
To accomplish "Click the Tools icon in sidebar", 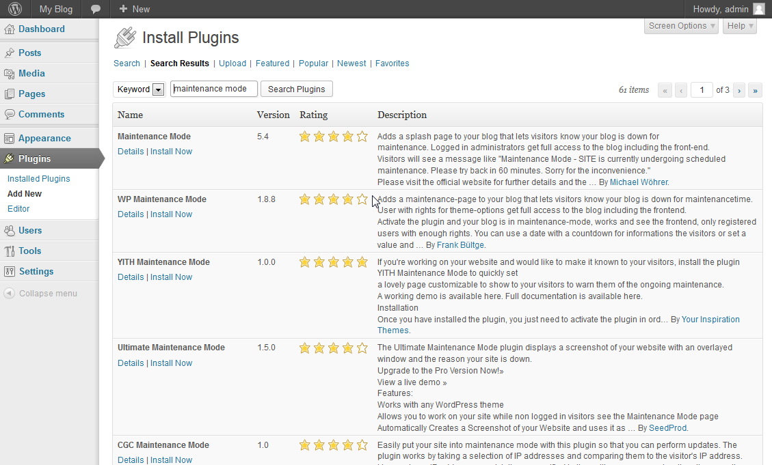I will pos(10,251).
